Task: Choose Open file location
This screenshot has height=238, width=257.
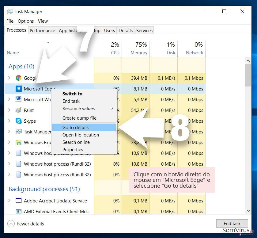Action: click(84, 135)
